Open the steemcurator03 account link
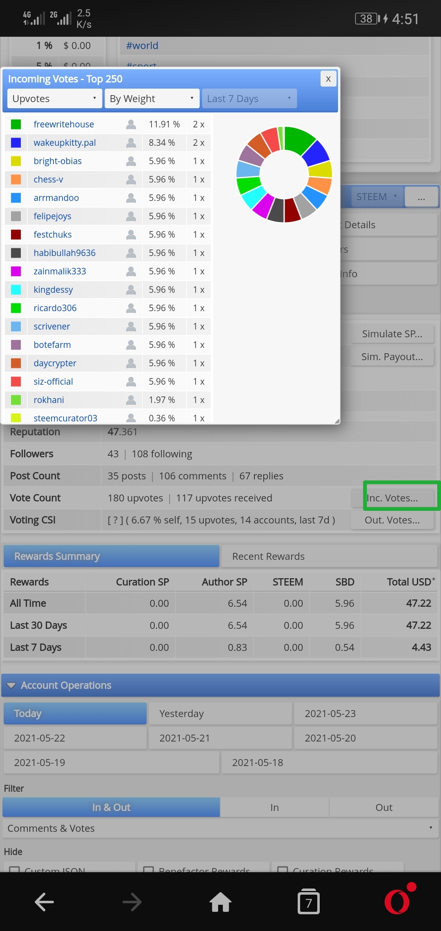441x931 pixels. [65, 418]
